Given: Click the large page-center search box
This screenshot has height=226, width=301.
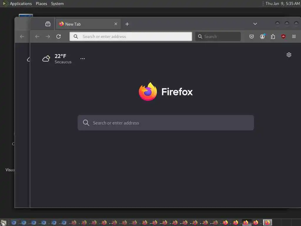Looking at the screenshot, I should tap(166, 123).
